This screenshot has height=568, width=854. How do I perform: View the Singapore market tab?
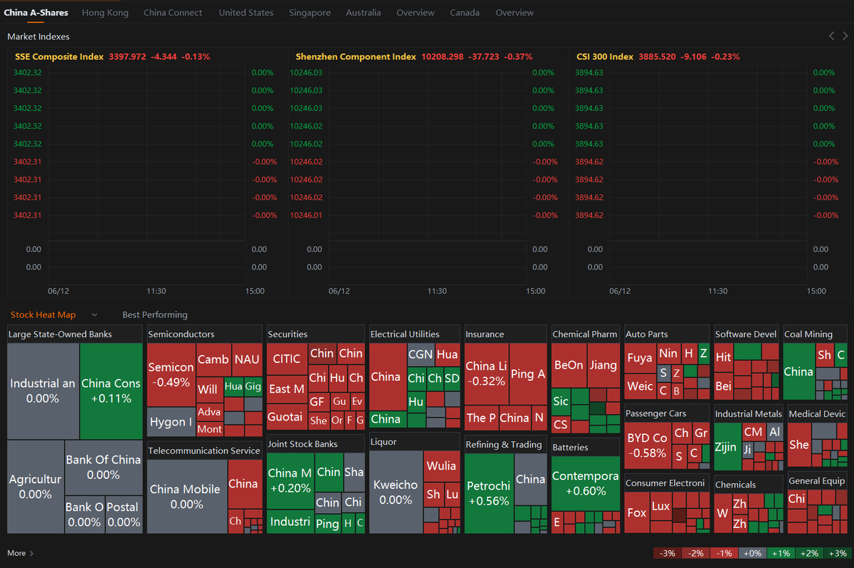(310, 12)
